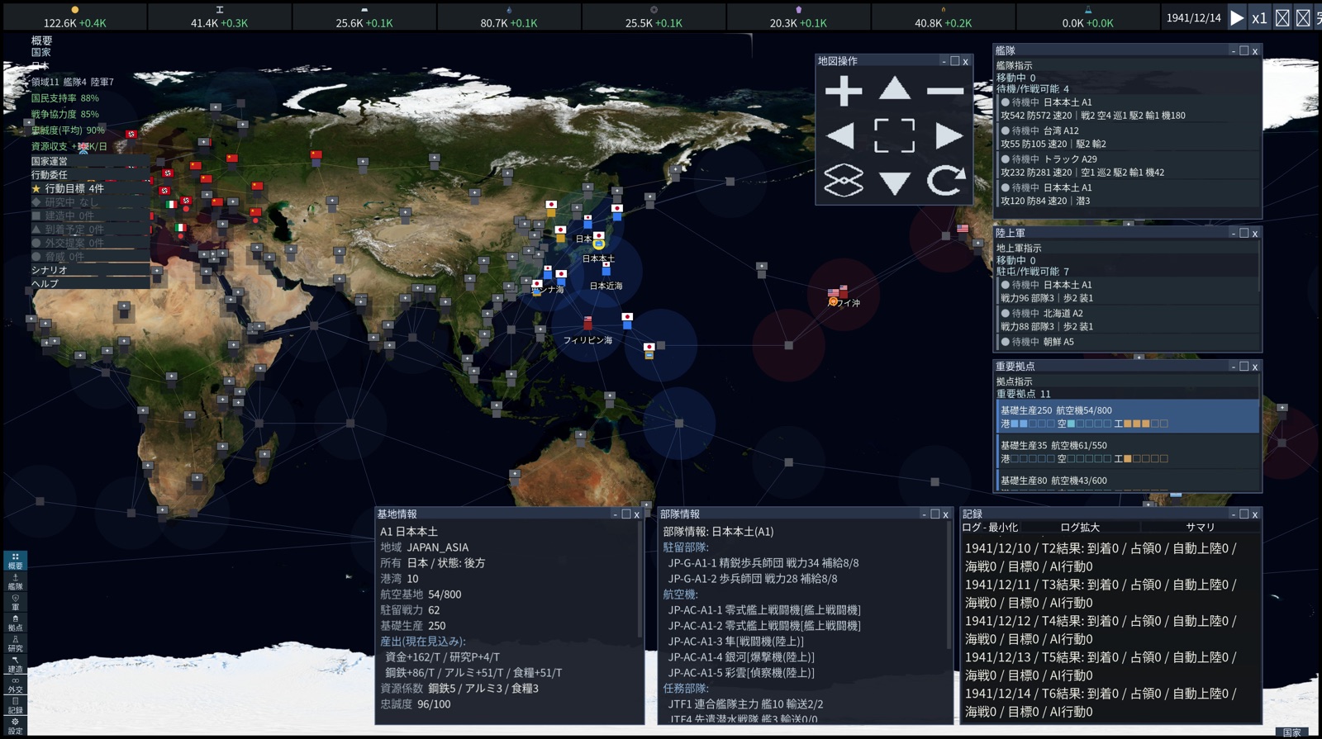Open the 国家 button at bottom right

click(x=1292, y=732)
